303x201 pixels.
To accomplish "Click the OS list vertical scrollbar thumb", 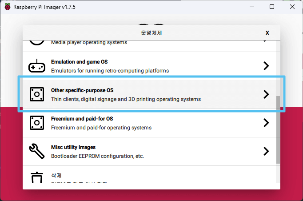I will click(278, 129).
